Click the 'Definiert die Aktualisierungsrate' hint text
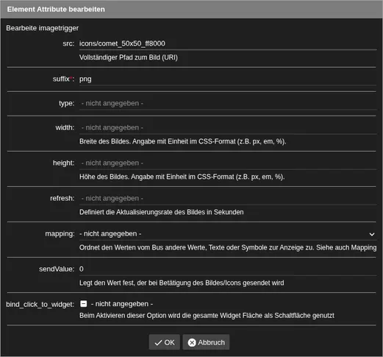 [x=162, y=212]
